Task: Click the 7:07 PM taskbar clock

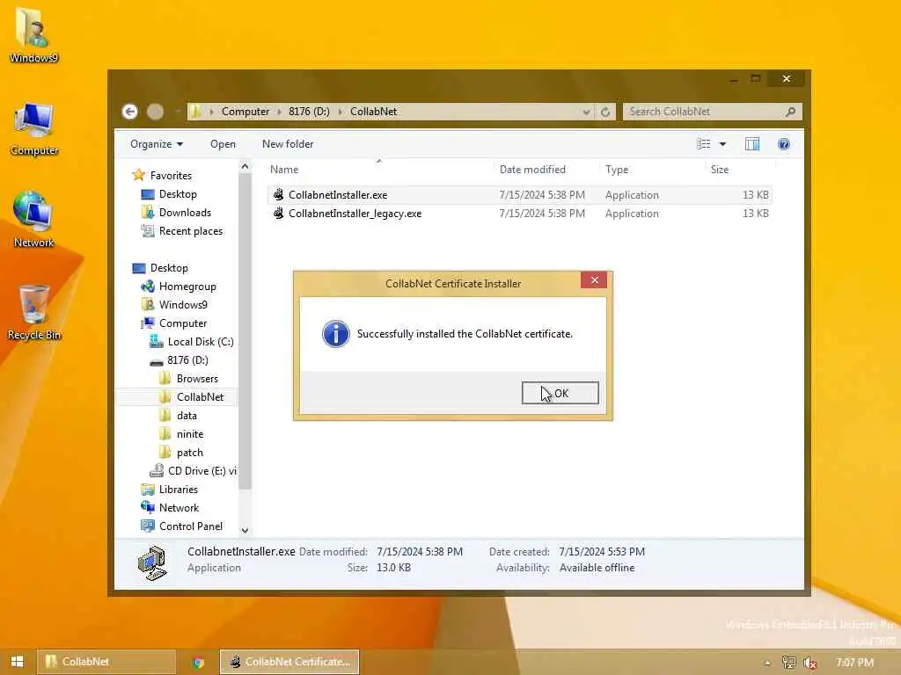Action: [854, 663]
